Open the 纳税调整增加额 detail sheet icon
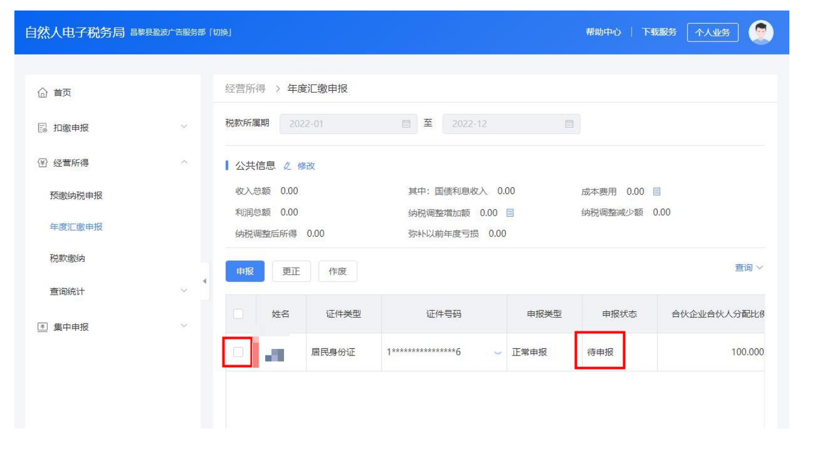 pyautogui.click(x=510, y=213)
